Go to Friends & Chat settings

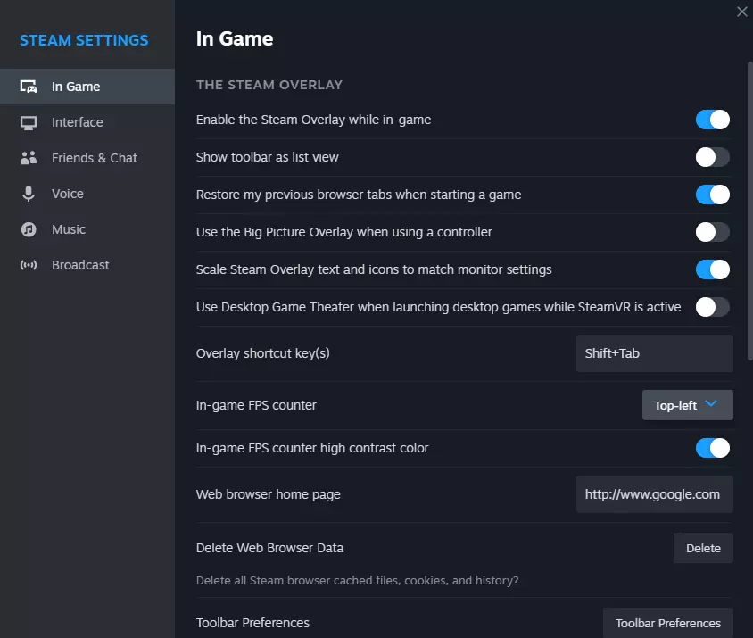coord(95,158)
